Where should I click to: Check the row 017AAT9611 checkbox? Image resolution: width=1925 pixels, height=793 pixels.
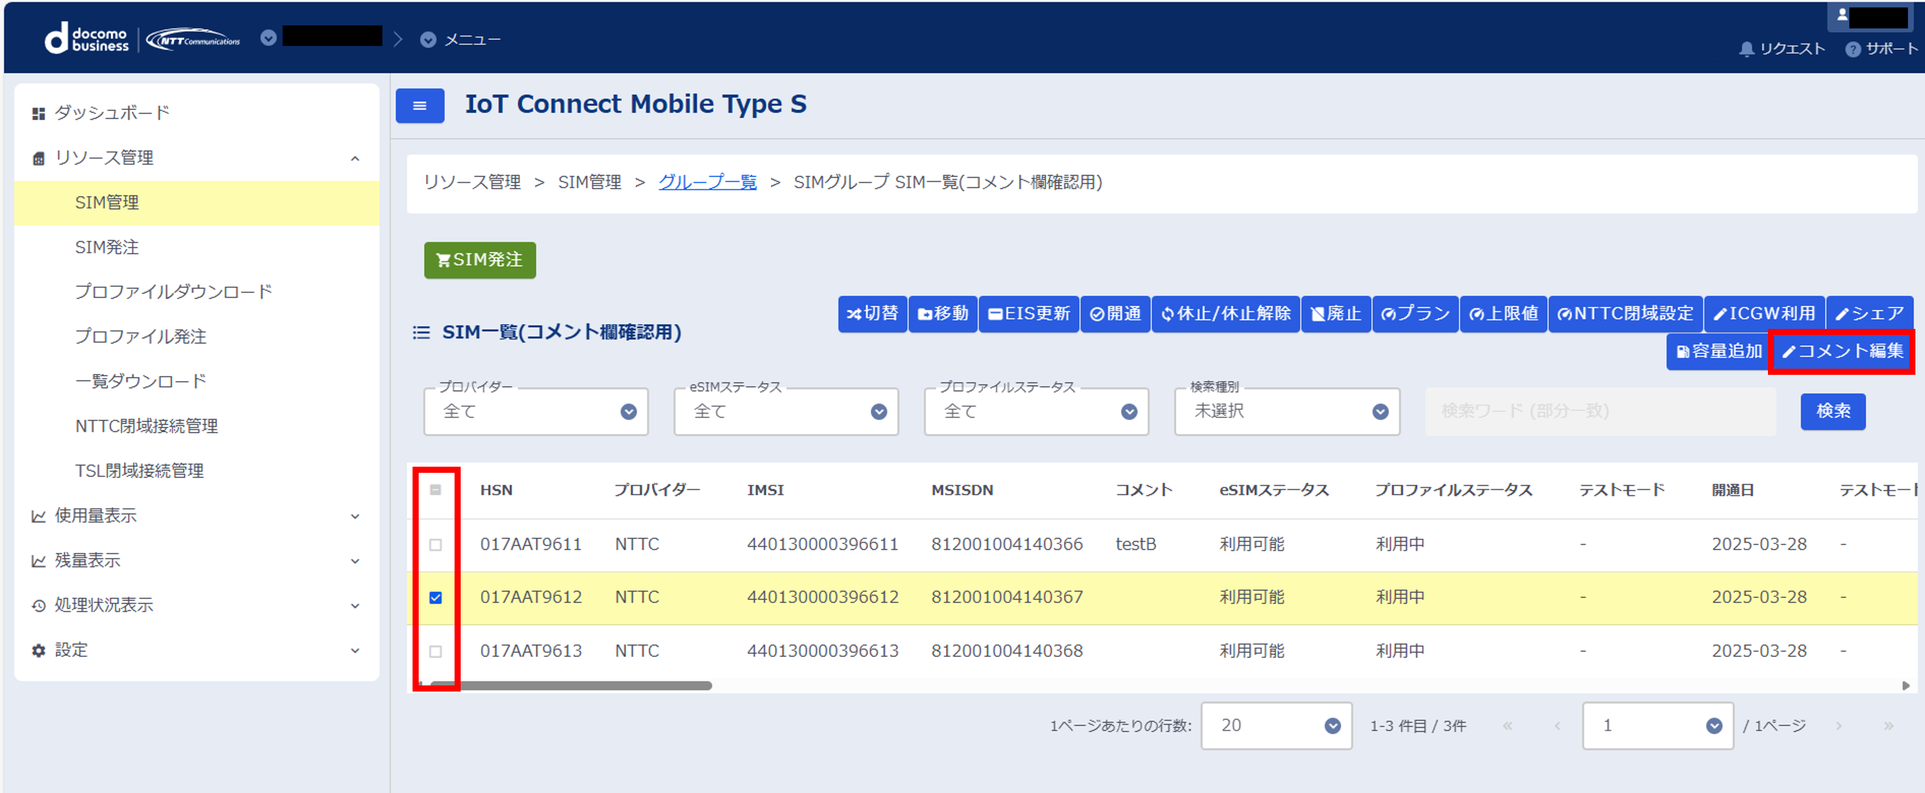click(436, 545)
